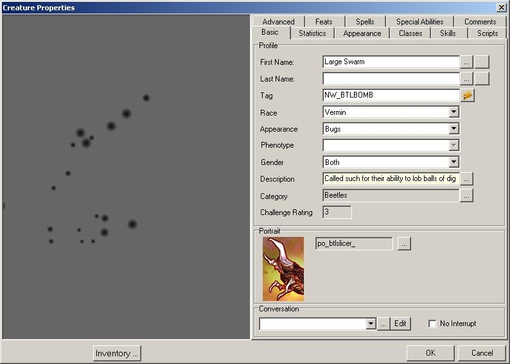The height and width of the screenshot is (364, 510).
Task: Browse portraits with the ellipsis button
Action: (x=404, y=244)
